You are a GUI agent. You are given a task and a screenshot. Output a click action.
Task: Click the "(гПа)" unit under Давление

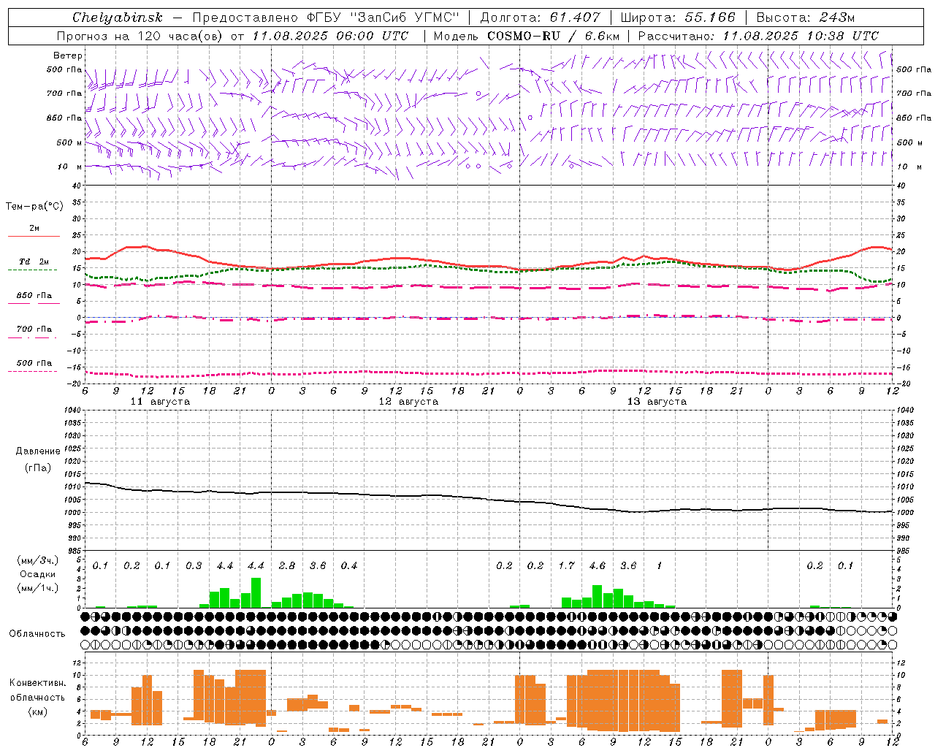(x=38, y=468)
